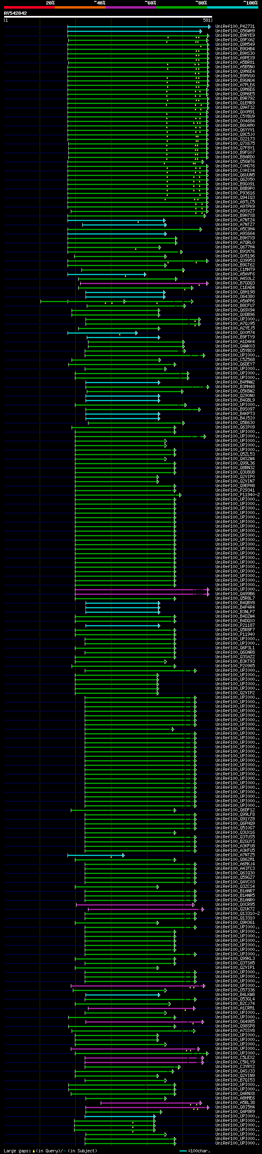Select the UniRef100_B7GDQ3 label
This screenshot has height=1154, width=262.
235,283
